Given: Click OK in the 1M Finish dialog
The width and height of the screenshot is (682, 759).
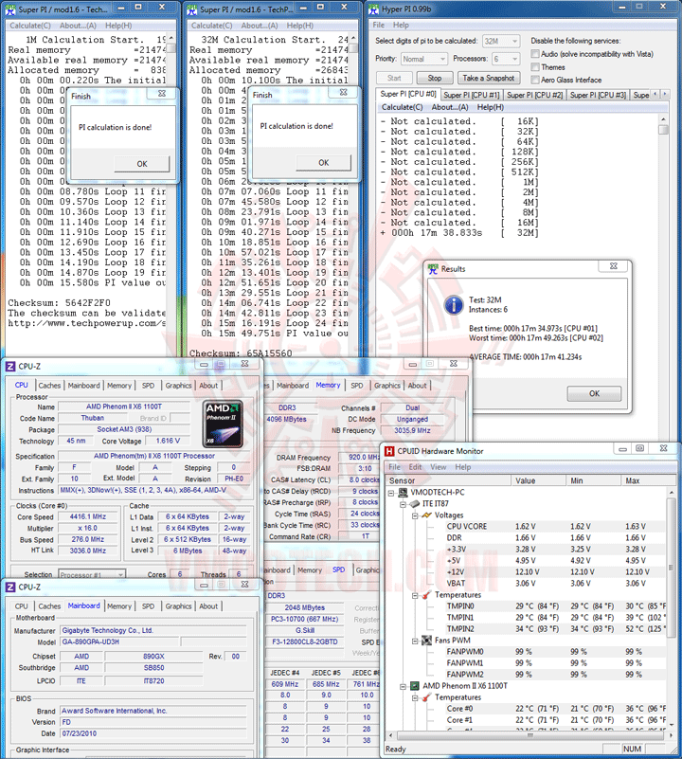Looking at the screenshot, I should [142, 164].
